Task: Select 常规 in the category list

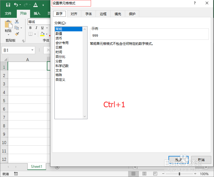Action: pos(69,29)
